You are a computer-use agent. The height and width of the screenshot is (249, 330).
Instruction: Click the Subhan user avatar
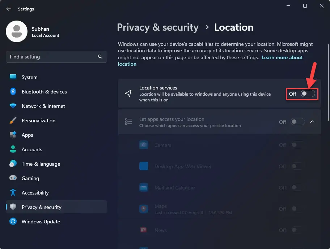click(17, 31)
